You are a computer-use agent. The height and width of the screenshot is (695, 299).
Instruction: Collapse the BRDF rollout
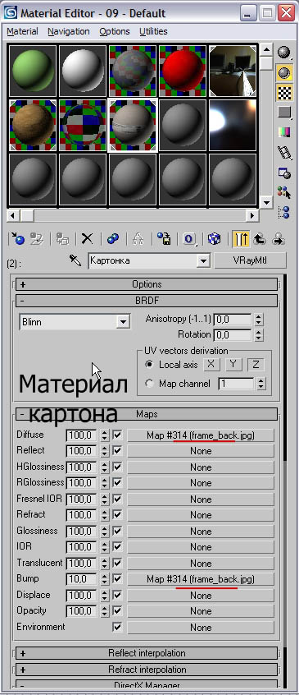point(147,301)
